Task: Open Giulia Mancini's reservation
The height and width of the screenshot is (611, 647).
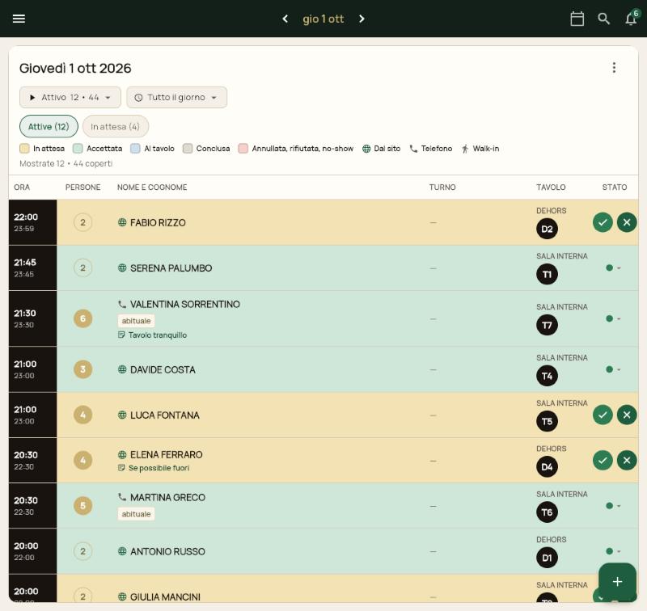Action: pos(323,588)
